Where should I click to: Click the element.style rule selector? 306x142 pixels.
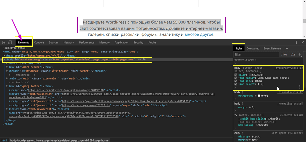click(245, 60)
